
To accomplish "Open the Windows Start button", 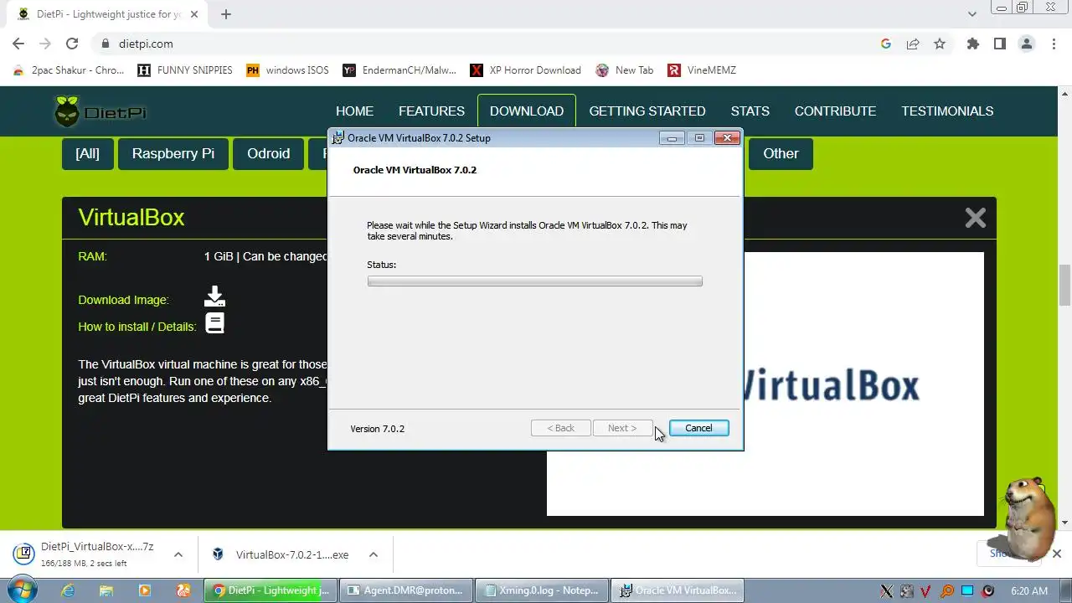I will coord(21,590).
